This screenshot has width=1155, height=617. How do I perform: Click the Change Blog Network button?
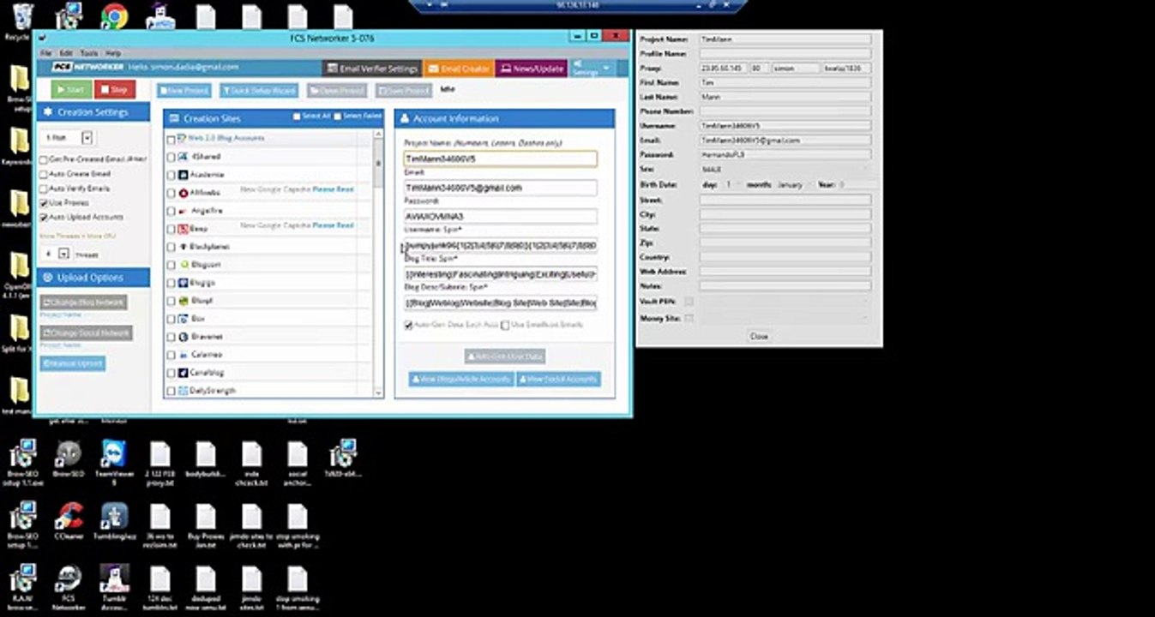84,303
